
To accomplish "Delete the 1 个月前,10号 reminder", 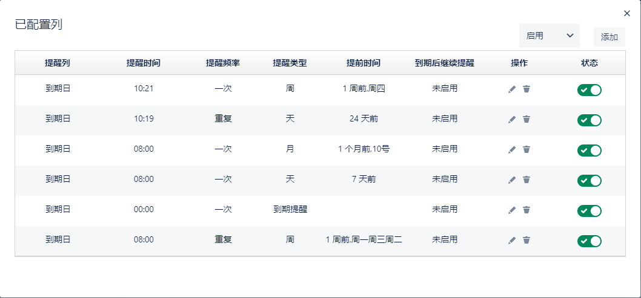I will [526, 149].
